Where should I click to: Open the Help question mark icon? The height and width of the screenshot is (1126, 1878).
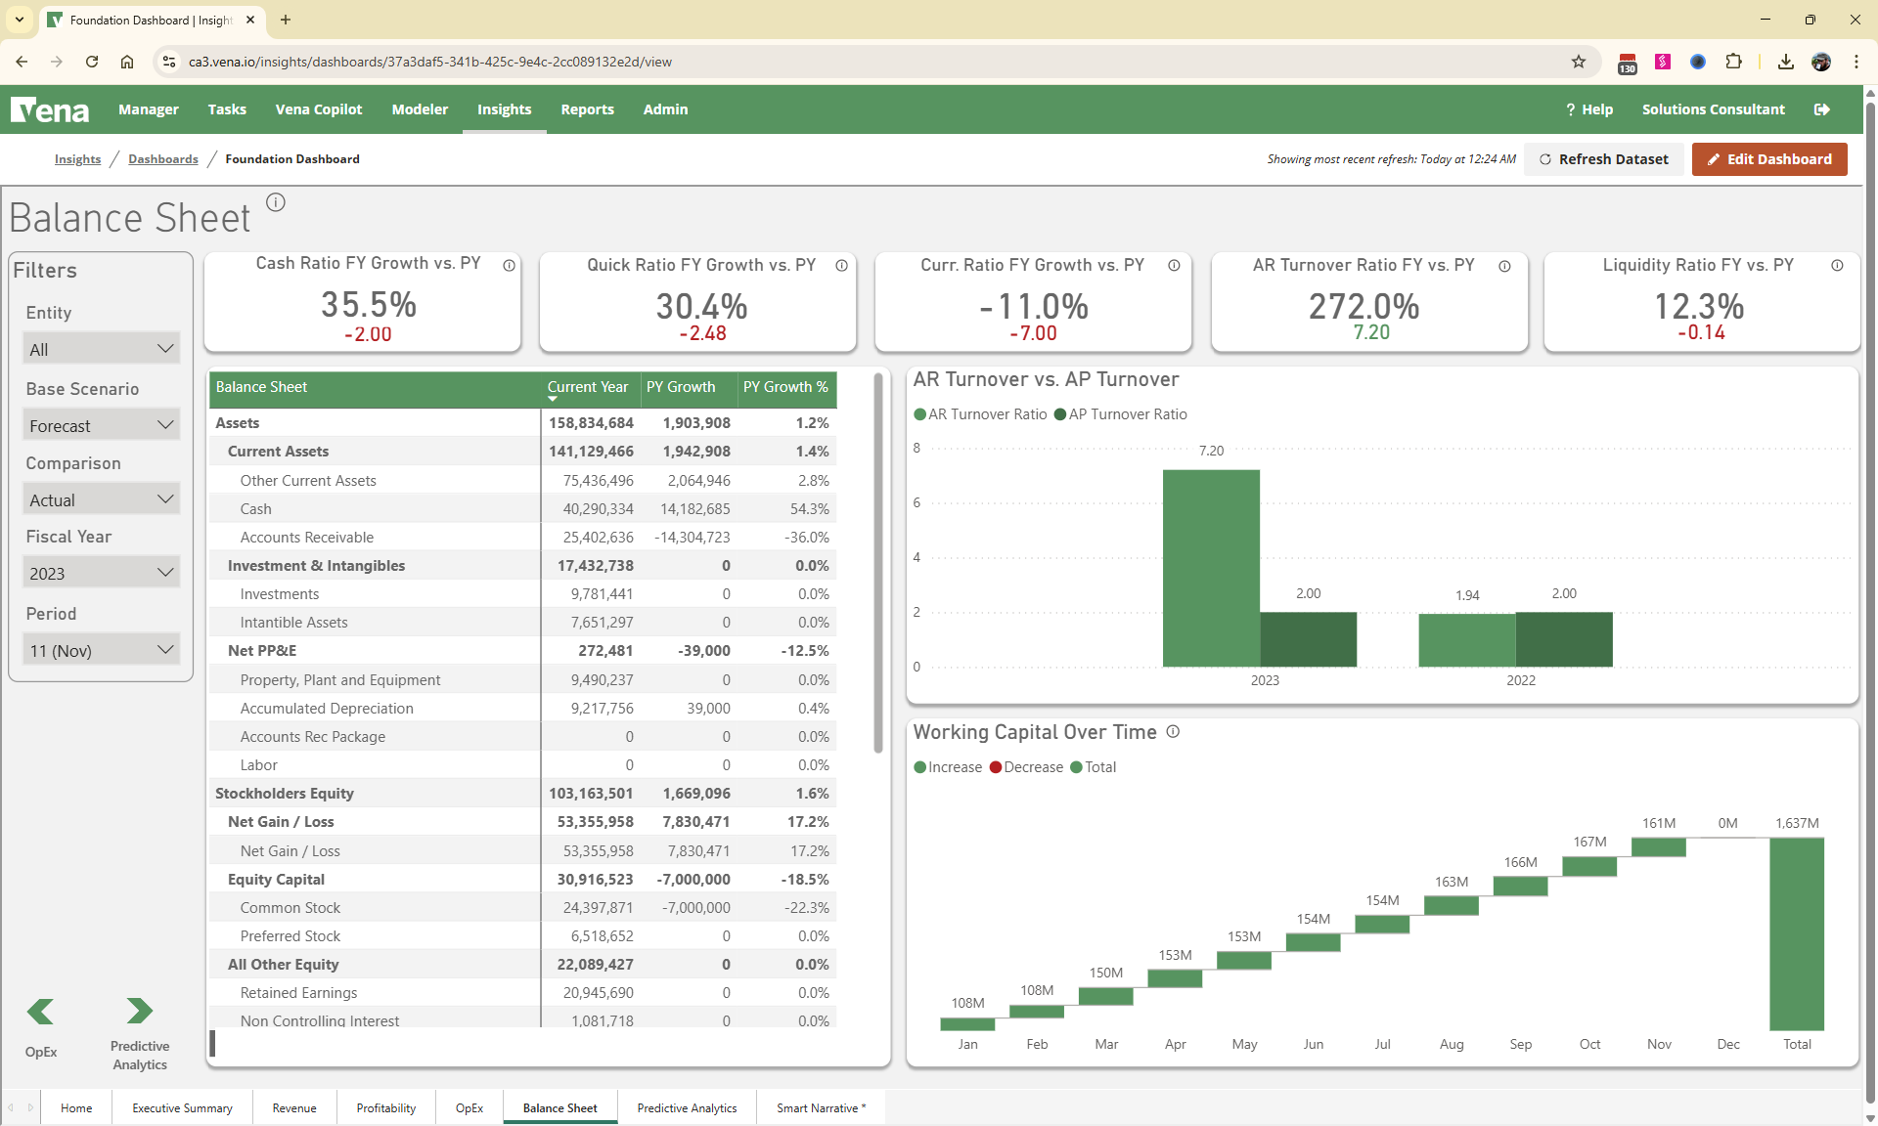pyautogui.click(x=1570, y=108)
